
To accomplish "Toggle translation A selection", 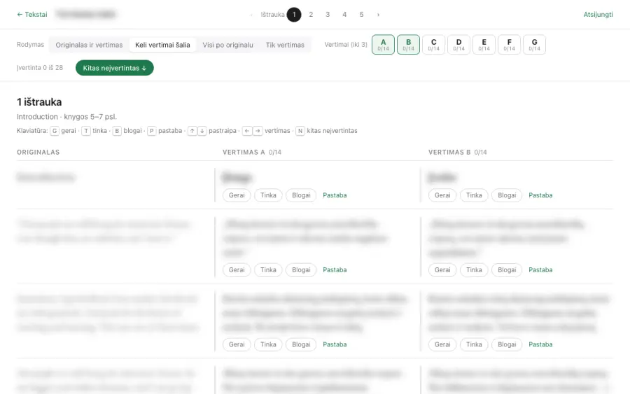I will coord(383,45).
